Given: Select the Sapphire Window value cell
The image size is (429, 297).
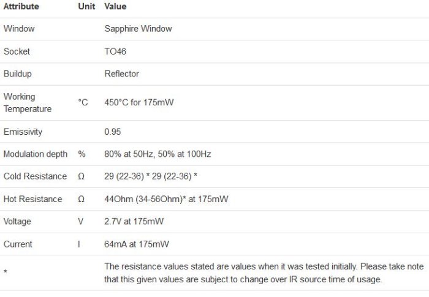Looking at the screenshot, I should [138, 29].
